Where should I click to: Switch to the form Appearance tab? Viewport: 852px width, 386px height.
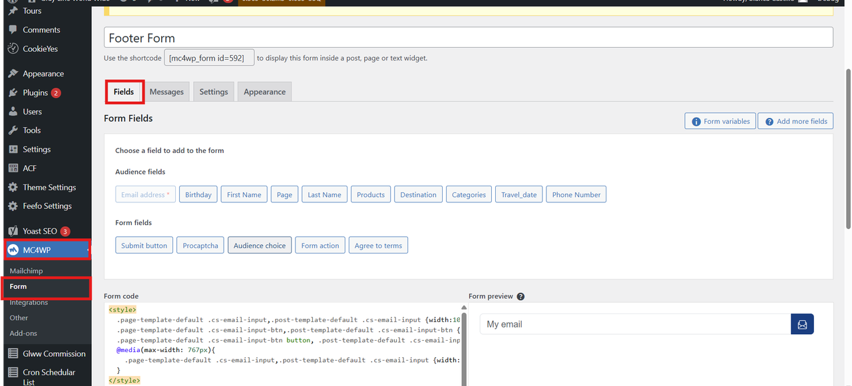point(264,92)
